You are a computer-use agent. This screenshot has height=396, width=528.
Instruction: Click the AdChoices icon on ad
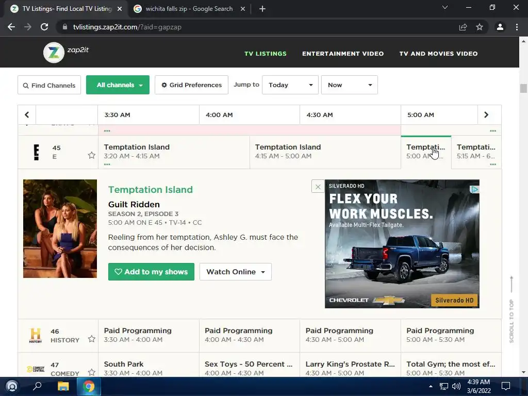pyautogui.click(x=474, y=190)
